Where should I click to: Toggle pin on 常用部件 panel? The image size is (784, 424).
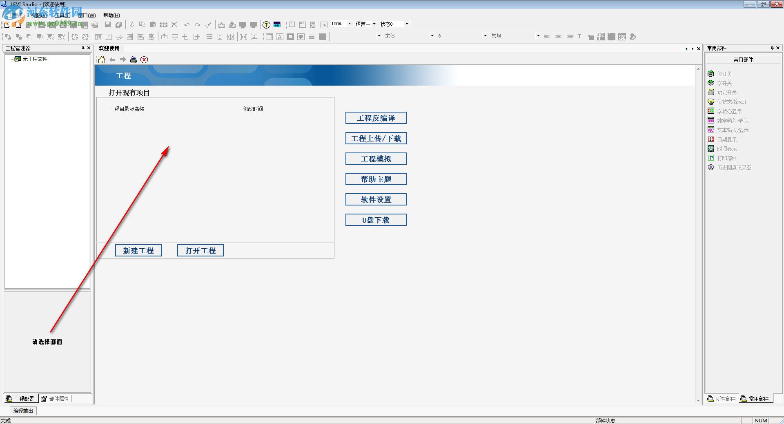tap(772, 48)
